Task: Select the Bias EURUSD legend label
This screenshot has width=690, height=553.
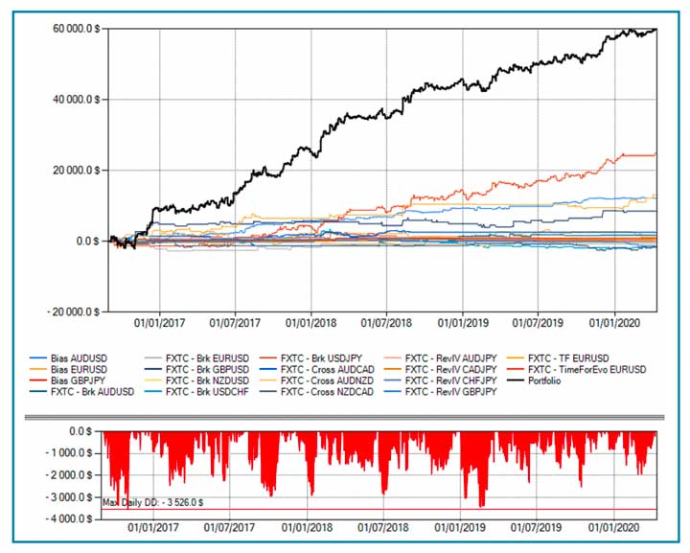Action: coord(79,370)
